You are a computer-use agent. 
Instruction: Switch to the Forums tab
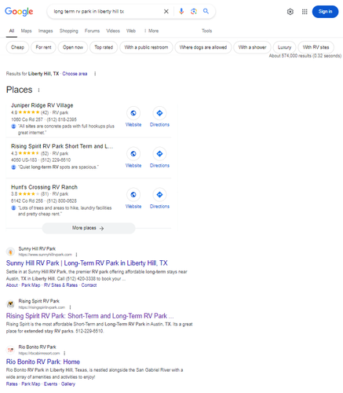(92, 31)
